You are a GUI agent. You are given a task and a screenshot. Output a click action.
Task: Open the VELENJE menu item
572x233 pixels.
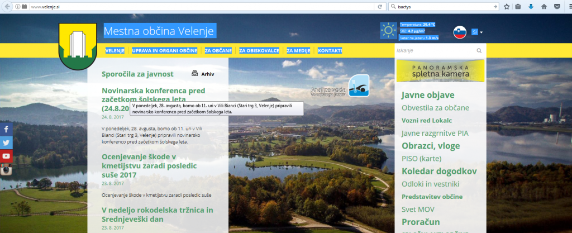click(x=115, y=51)
